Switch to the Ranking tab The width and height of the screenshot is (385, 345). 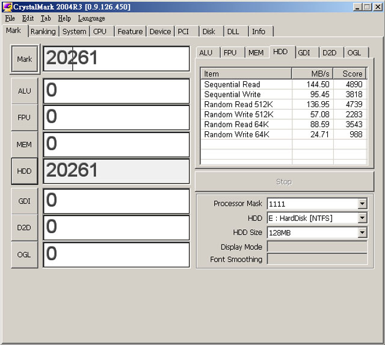point(43,31)
